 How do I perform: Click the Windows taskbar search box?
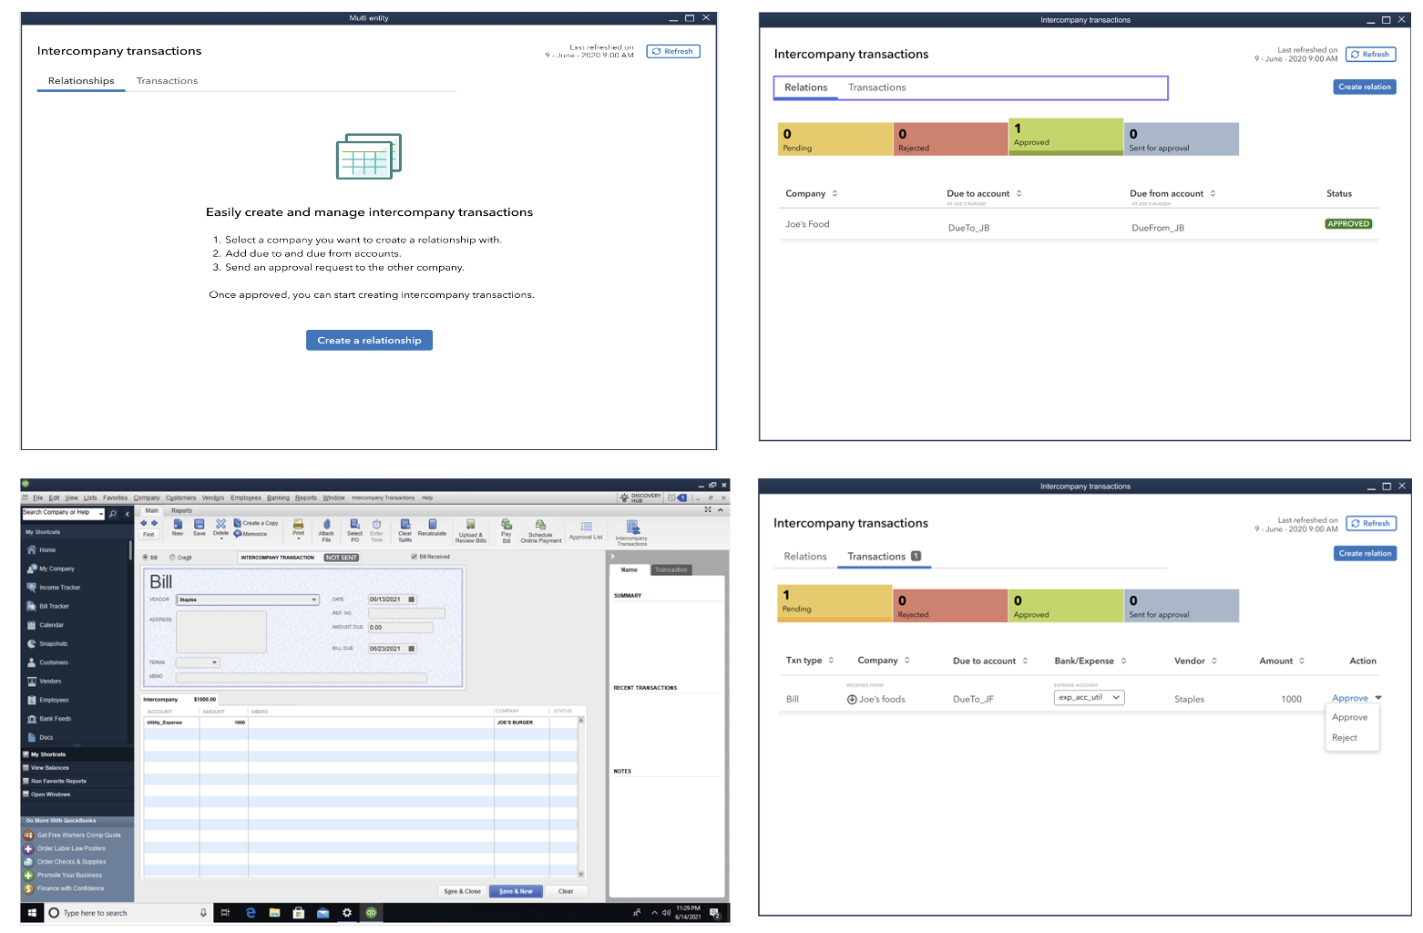point(128,913)
